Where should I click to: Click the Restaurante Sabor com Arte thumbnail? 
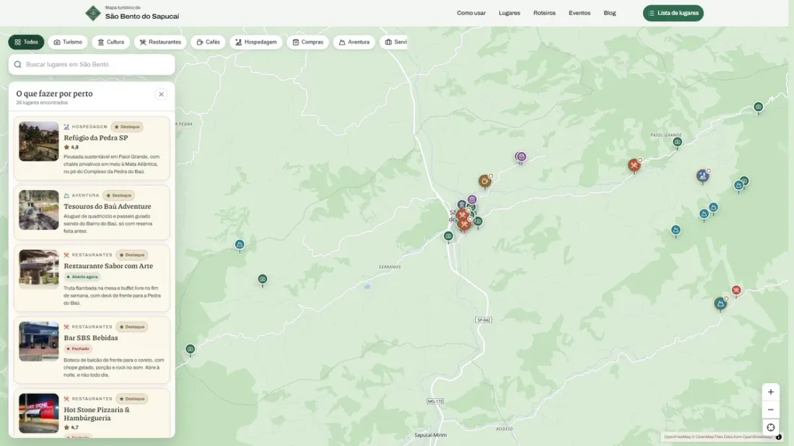coord(39,269)
